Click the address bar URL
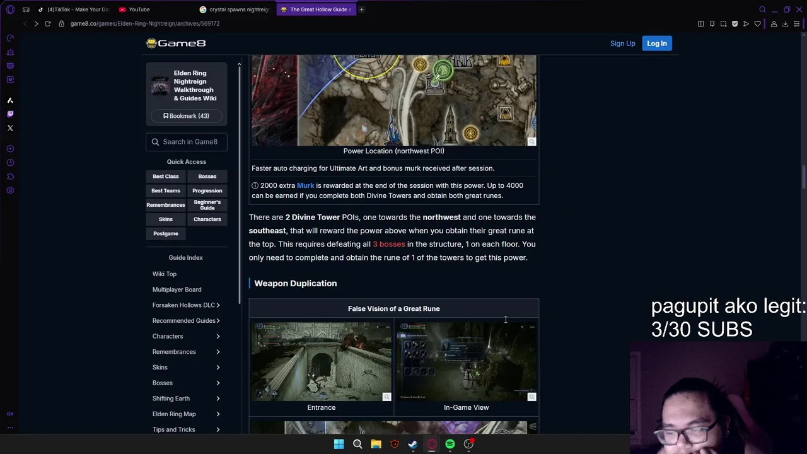807x454 pixels. (x=145, y=23)
